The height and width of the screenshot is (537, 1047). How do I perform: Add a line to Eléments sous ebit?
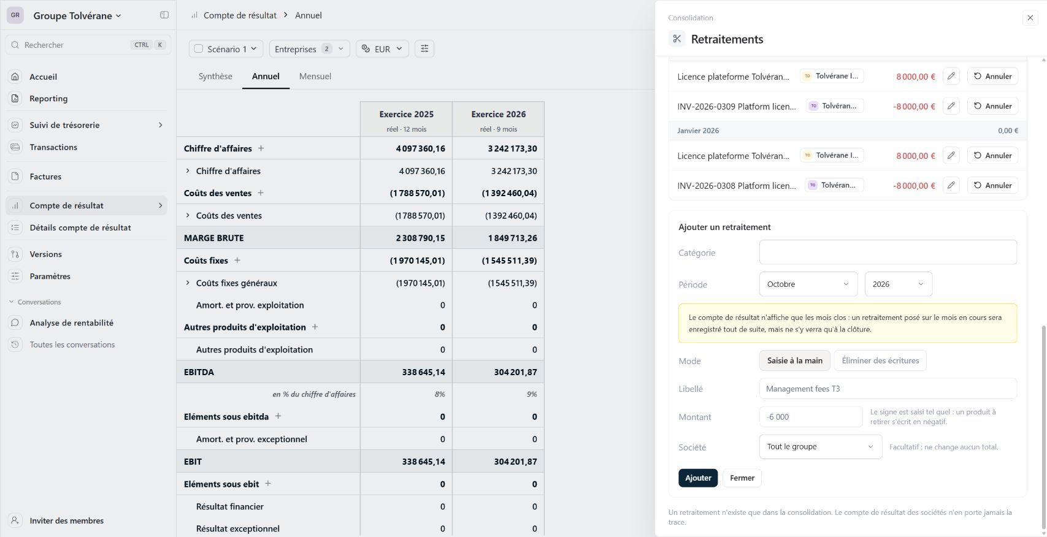[x=268, y=484]
